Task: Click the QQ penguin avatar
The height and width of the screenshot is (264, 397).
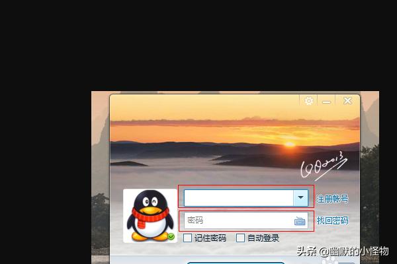Action: tap(150, 215)
